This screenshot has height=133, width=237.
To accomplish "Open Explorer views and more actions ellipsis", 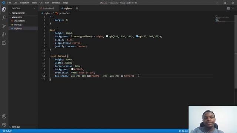I will click(34, 8).
